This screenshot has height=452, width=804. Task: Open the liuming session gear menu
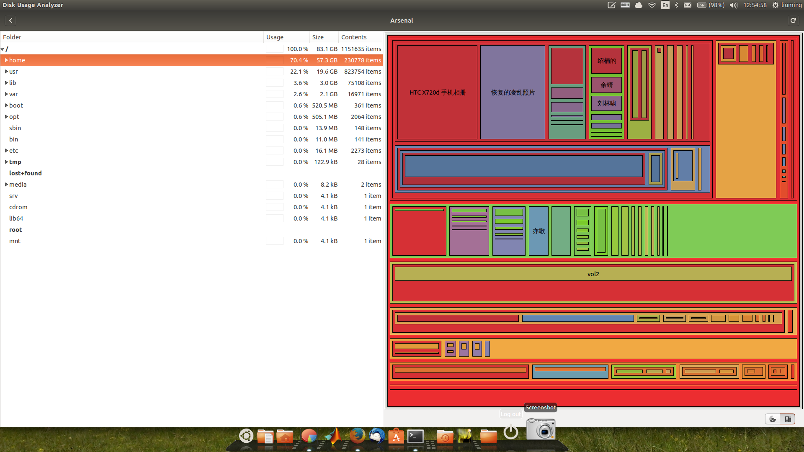(x=787, y=5)
